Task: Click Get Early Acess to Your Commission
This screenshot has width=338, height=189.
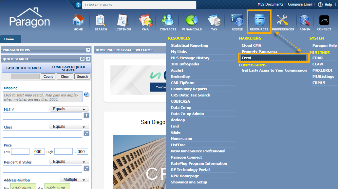Action: click(x=274, y=70)
